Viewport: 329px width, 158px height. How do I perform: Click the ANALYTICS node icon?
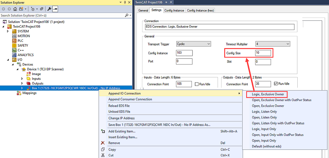(14, 55)
